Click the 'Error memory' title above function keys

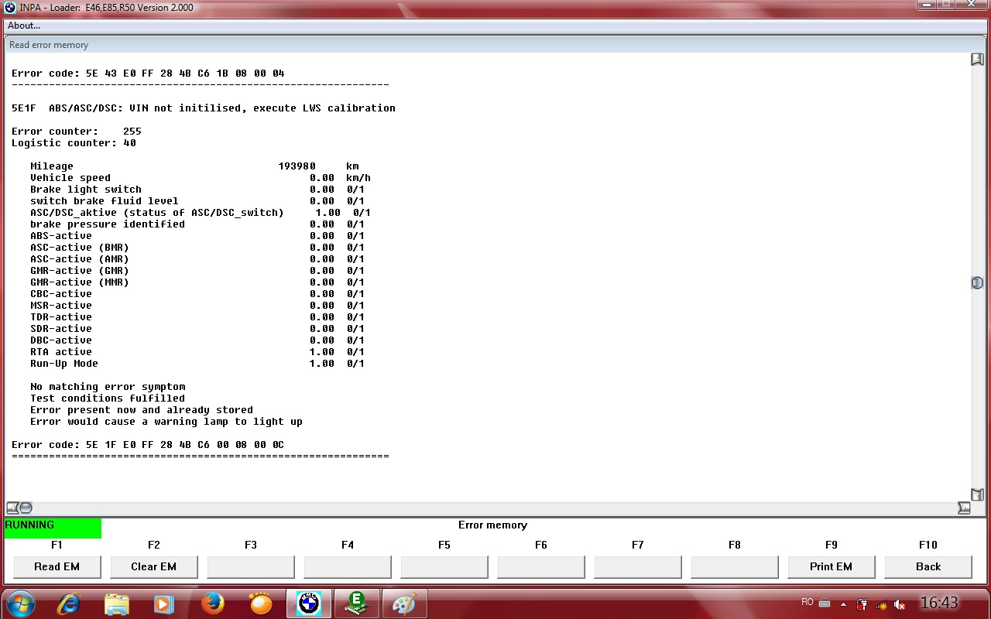492,525
